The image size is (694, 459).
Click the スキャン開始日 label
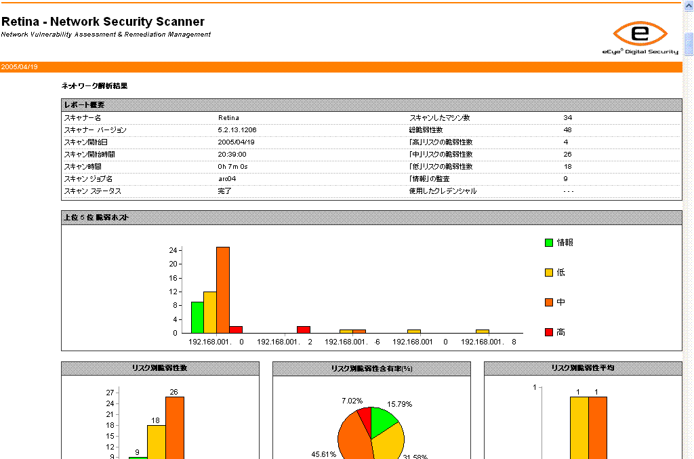click(x=85, y=142)
